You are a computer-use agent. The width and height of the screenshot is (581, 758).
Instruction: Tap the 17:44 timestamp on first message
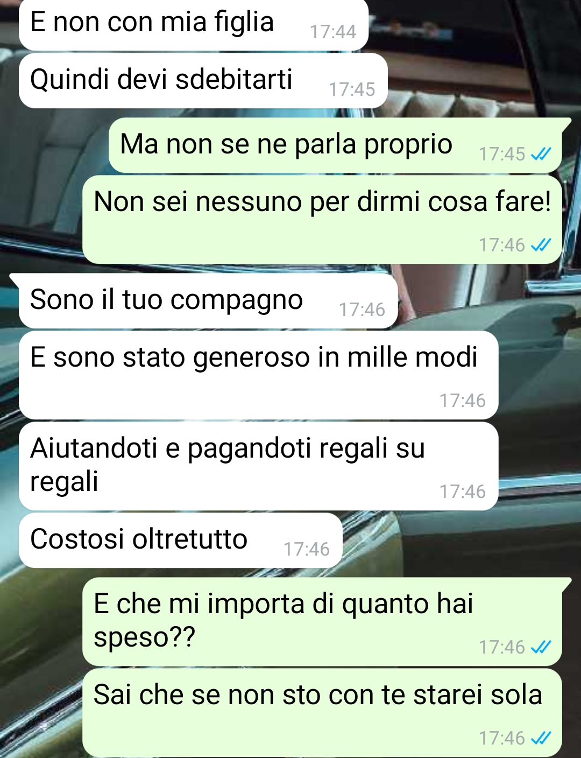click(333, 32)
